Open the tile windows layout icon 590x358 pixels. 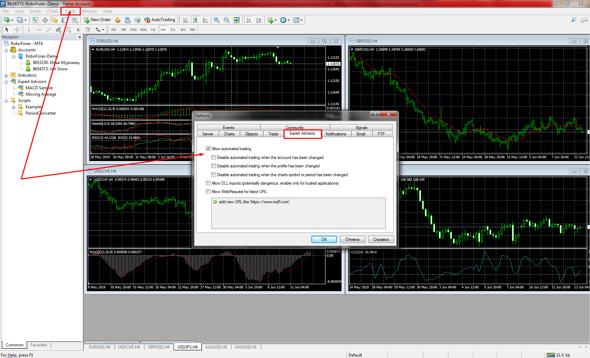coord(236,20)
